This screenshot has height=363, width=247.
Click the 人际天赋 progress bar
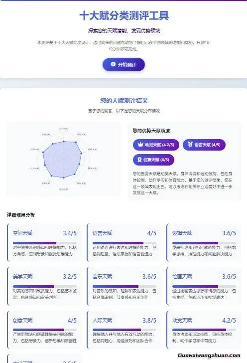point(124,330)
